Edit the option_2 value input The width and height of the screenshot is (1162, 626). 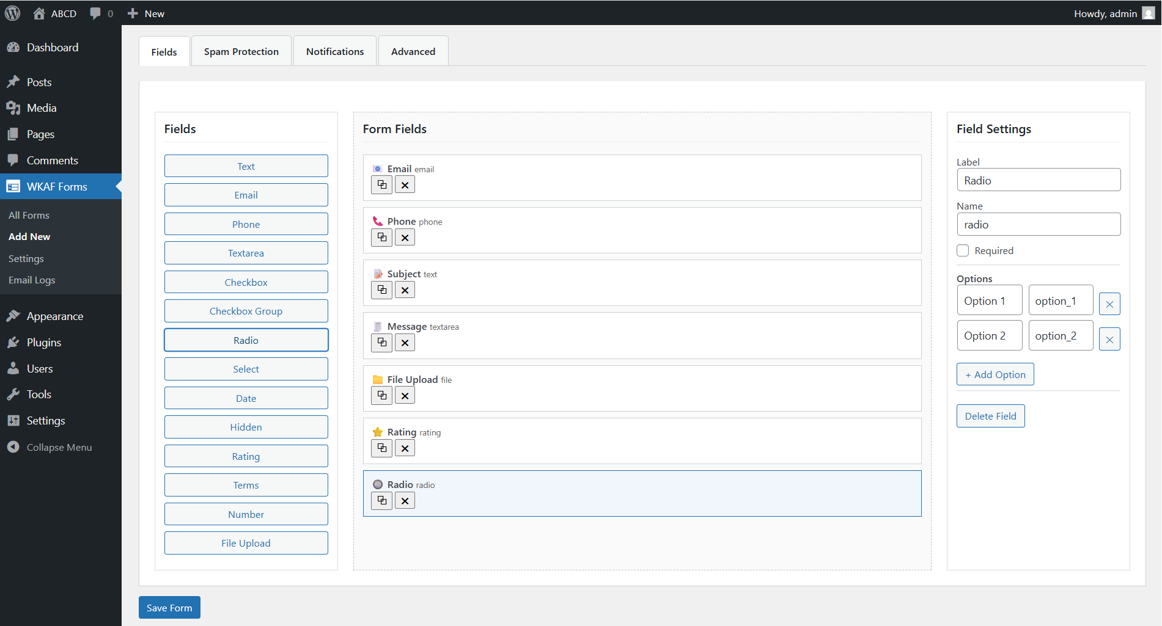(x=1061, y=336)
